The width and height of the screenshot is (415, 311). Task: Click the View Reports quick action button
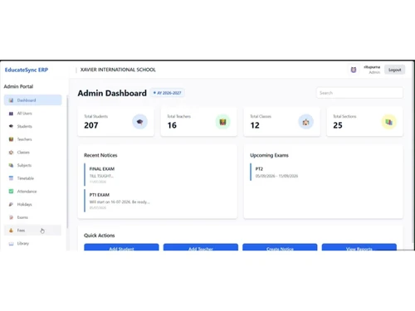coord(359,247)
